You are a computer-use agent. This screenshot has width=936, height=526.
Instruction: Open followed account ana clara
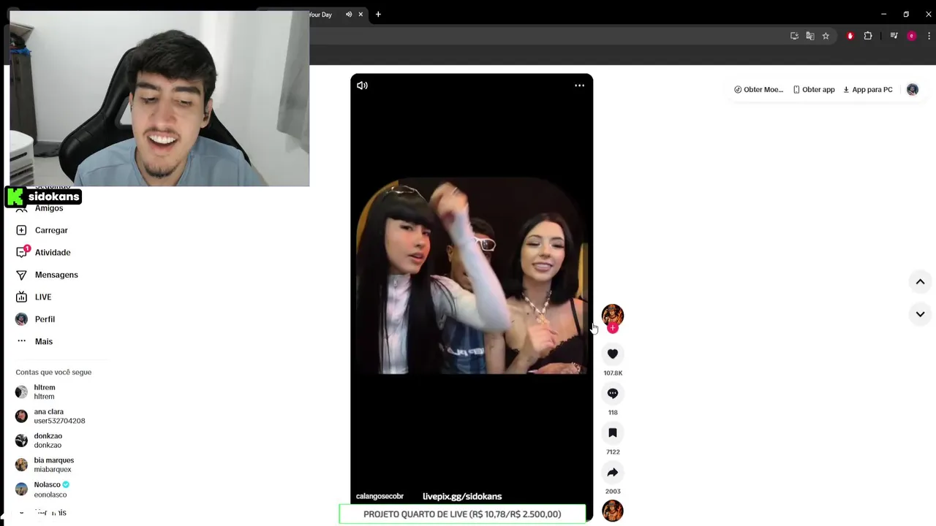coord(50,416)
